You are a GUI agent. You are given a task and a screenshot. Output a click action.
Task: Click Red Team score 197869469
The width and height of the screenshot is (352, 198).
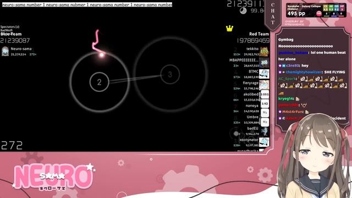point(253,41)
